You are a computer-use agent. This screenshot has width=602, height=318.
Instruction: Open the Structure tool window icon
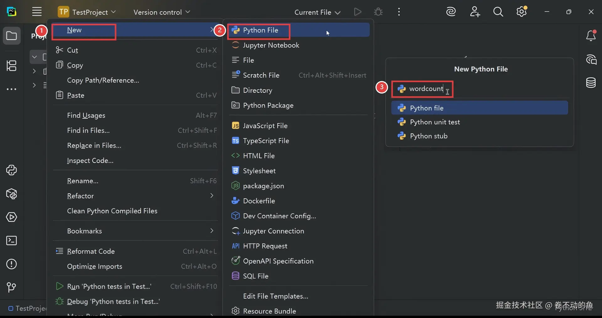pyautogui.click(x=12, y=66)
